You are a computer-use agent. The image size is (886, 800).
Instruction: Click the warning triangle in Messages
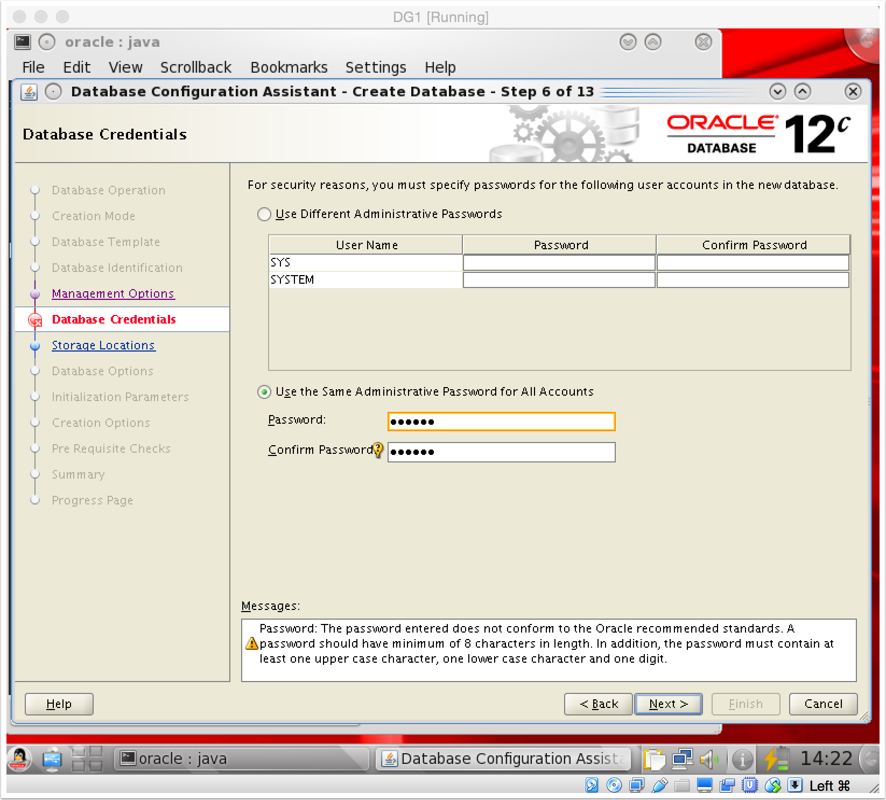251,643
